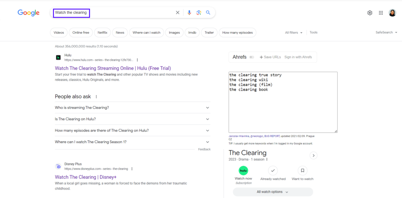Click 'the clearing book' keyword line

pyautogui.click(x=249, y=90)
